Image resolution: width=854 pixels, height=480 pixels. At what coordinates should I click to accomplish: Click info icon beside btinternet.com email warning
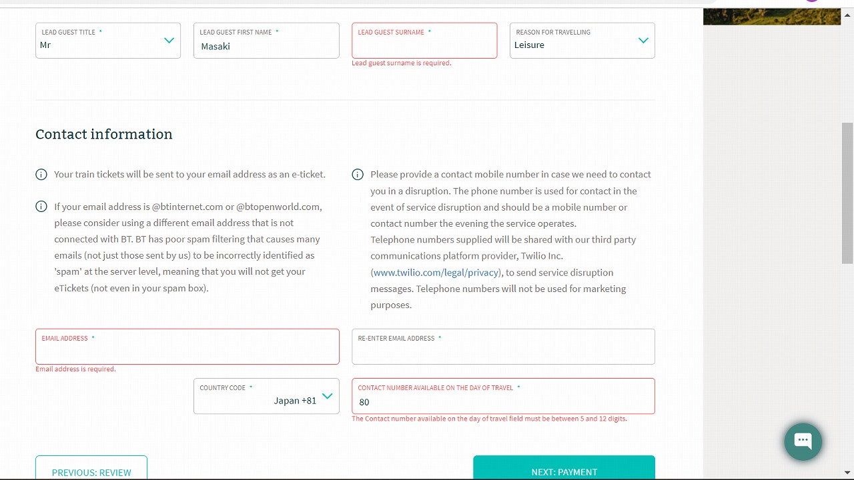pyautogui.click(x=41, y=207)
